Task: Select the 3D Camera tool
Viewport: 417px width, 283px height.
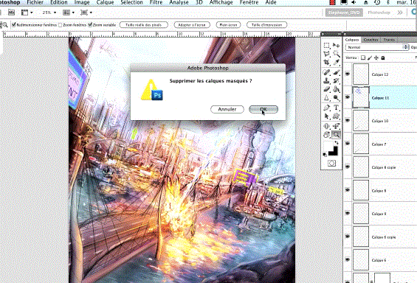Action: click(336, 126)
